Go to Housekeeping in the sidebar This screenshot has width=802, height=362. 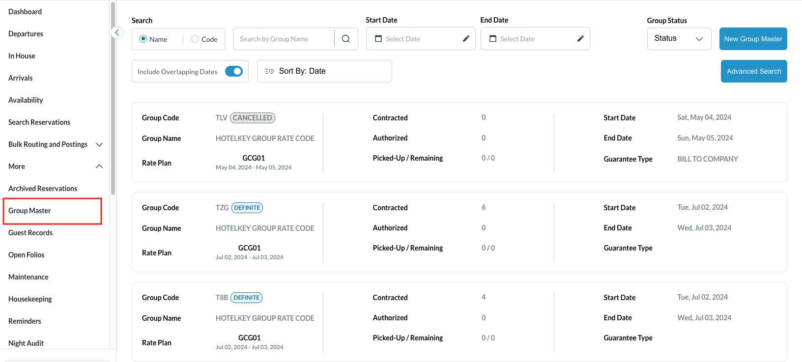pyautogui.click(x=30, y=299)
